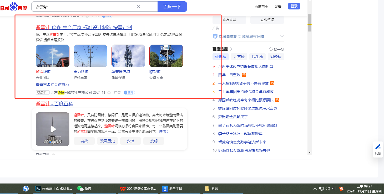The height and width of the screenshot is (194, 384).
Task: Expand the 登录百度帐号 交易更有保障 chevron
Action: tap(282, 36)
